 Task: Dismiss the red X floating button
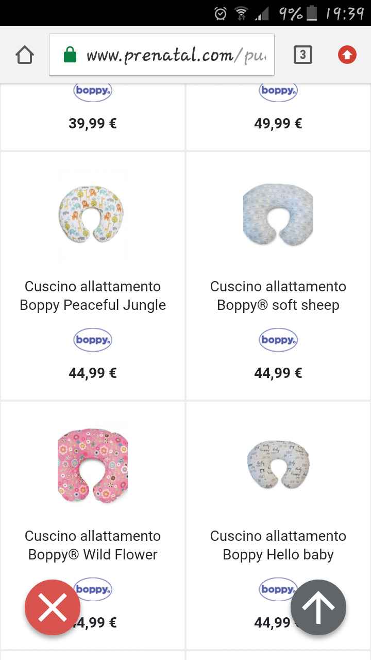(52, 607)
